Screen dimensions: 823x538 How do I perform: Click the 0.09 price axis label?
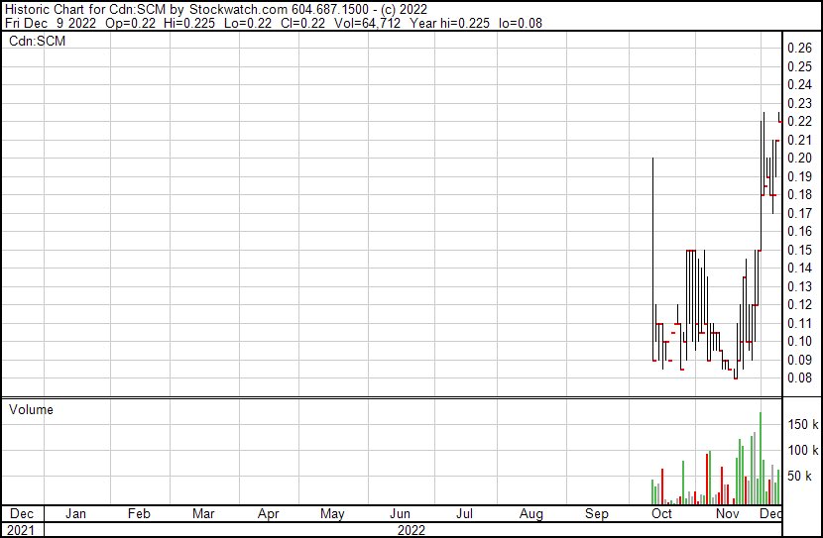(x=799, y=360)
